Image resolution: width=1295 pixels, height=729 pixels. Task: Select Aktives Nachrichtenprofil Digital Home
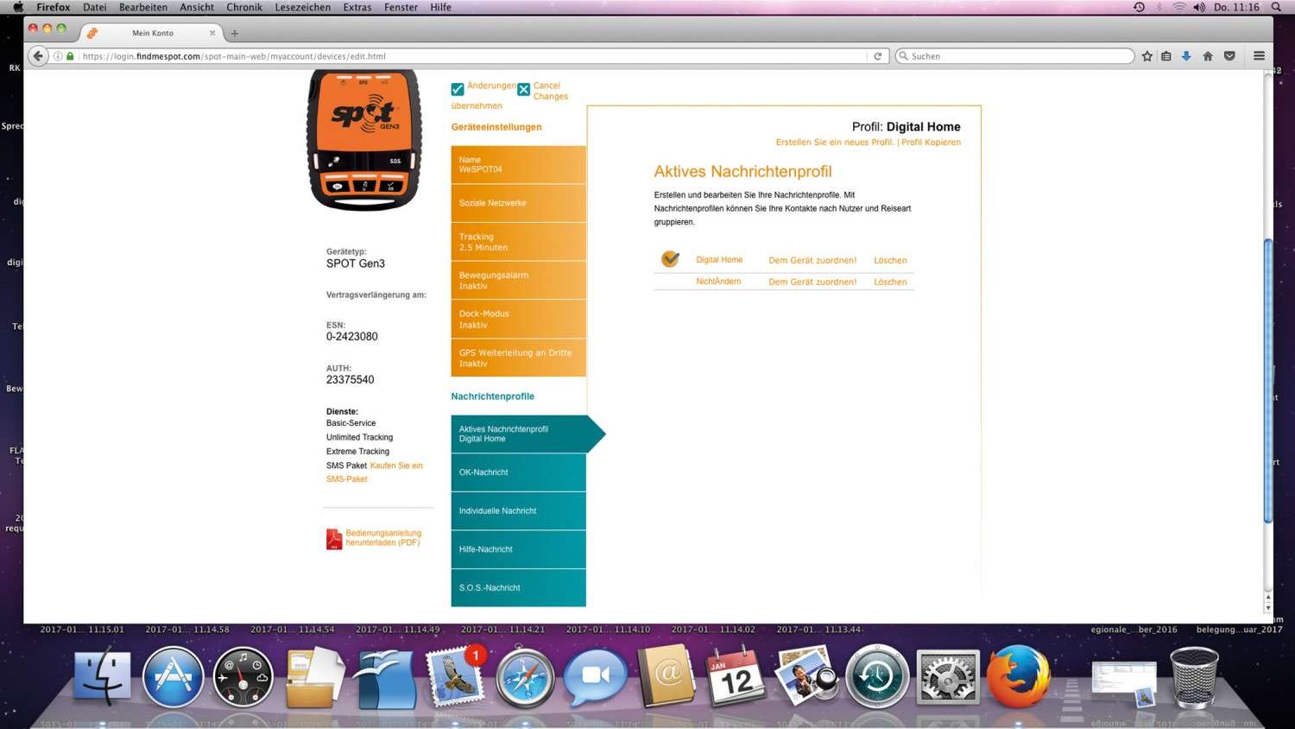tap(527, 434)
